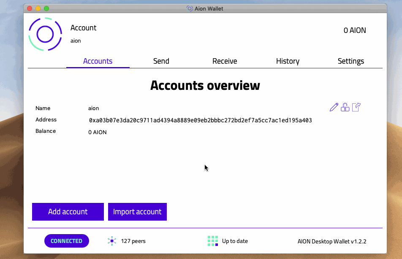Image resolution: width=402 pixels, height=259 pixels.
Task: Click the export account icon
Action: pos(356,107)
